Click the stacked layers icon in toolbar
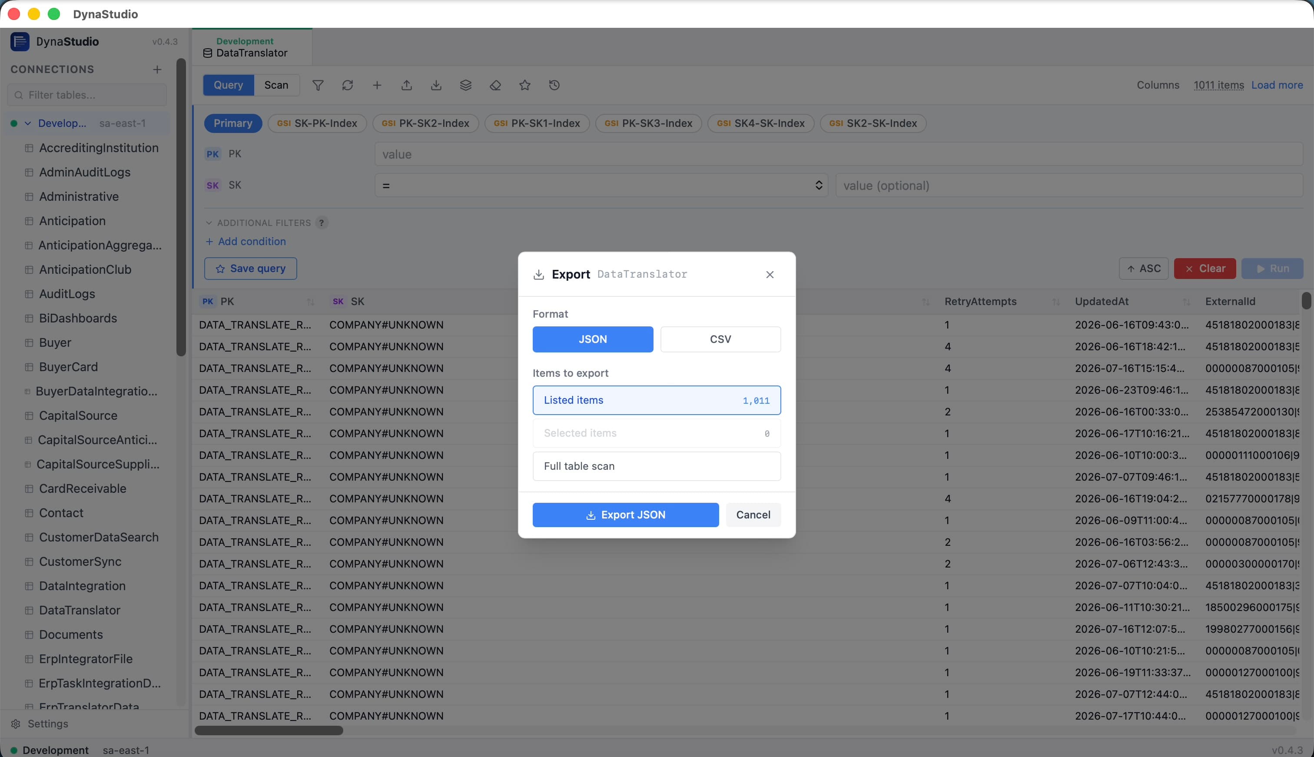The height and width of the screenshot is (757, 1314). tap(466, 85)
